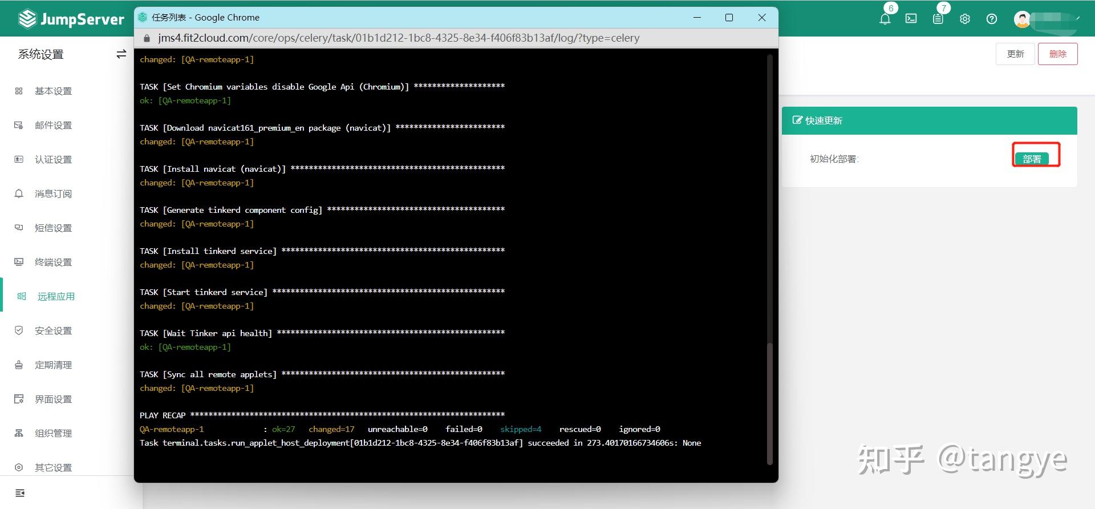Click the lock icon in the address bar
The image size is (1095, 509).
tap(147, 38)
